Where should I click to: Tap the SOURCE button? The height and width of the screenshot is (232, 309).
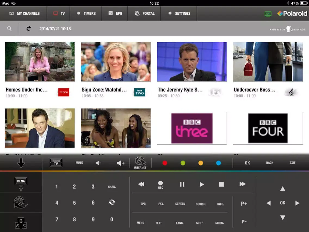pyautogui.click(x=201, y=204)
